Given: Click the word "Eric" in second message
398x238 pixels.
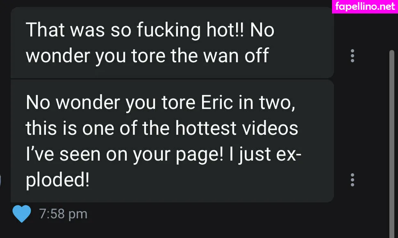Looking at the screenshot, I should 217,102.
